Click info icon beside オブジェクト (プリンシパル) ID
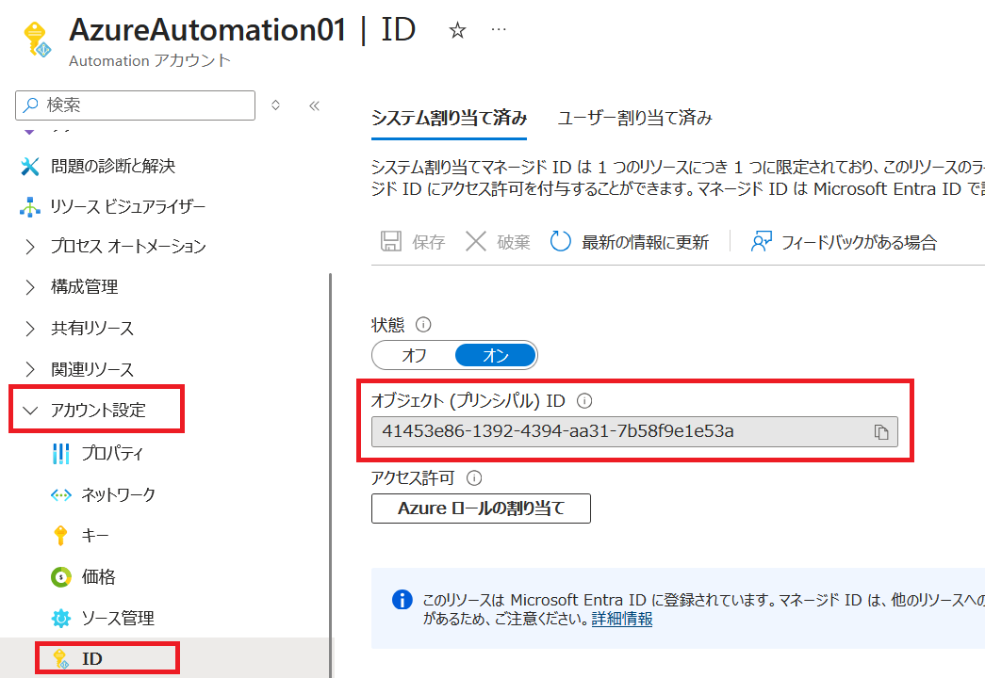This screenshot has height=678, width=985. [584, 401]
